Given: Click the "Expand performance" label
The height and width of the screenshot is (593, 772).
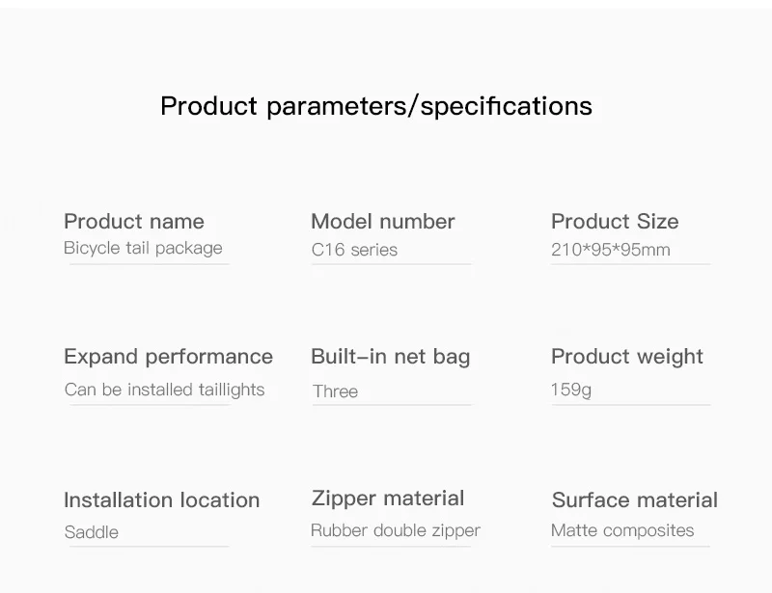Looking at the screenshot, I should (168, 357).
